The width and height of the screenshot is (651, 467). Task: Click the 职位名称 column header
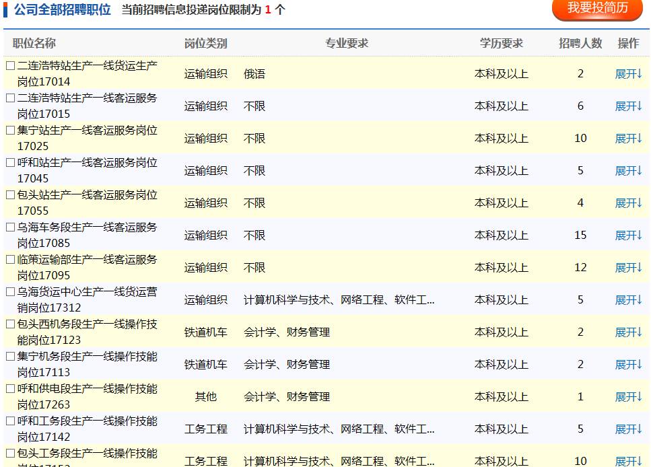click(x=34, y=43)
